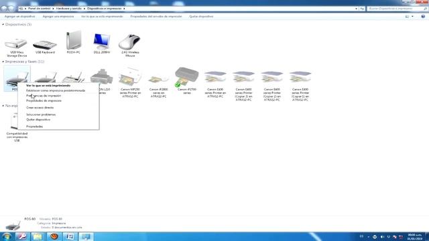429x241 pixels.
Task: Open the Word document taskbar icon
Action: pos(70,236)
